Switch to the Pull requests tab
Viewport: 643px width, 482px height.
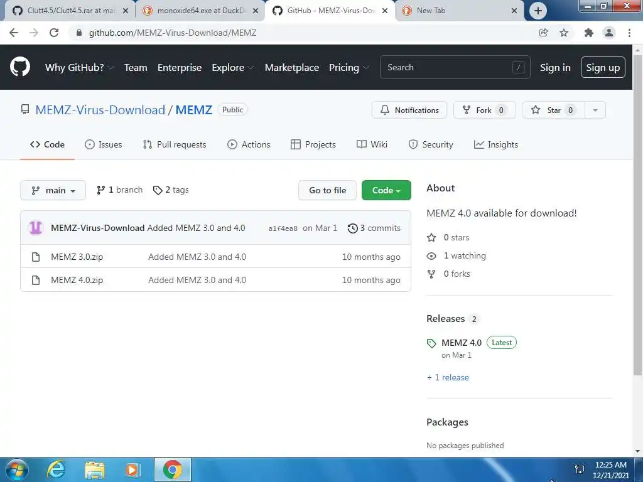[x=175, y=144]
